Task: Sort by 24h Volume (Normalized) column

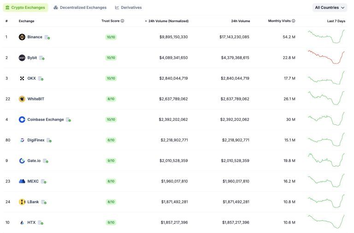Action: tap(168, 21)
